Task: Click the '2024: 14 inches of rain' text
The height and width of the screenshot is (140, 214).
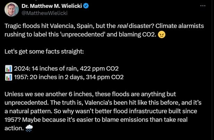Action: coord(46,69)
